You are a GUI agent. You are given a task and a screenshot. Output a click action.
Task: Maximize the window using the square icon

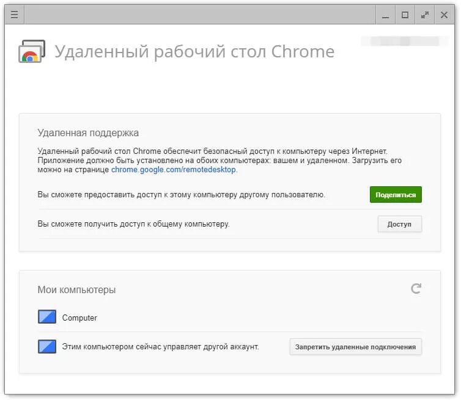pos(405,15)
